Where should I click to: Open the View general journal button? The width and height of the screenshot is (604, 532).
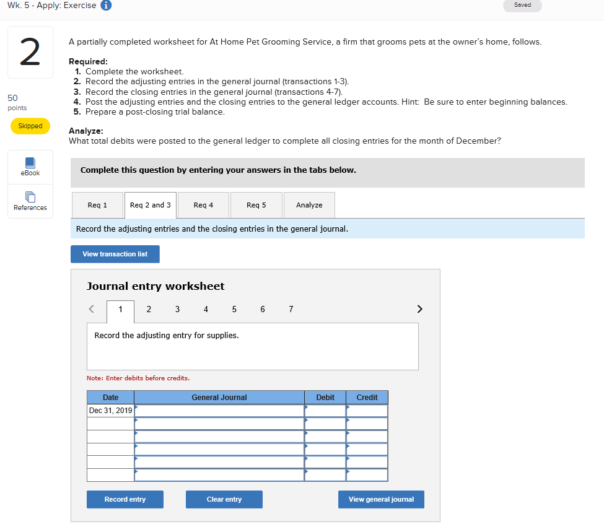coord(382,499)
